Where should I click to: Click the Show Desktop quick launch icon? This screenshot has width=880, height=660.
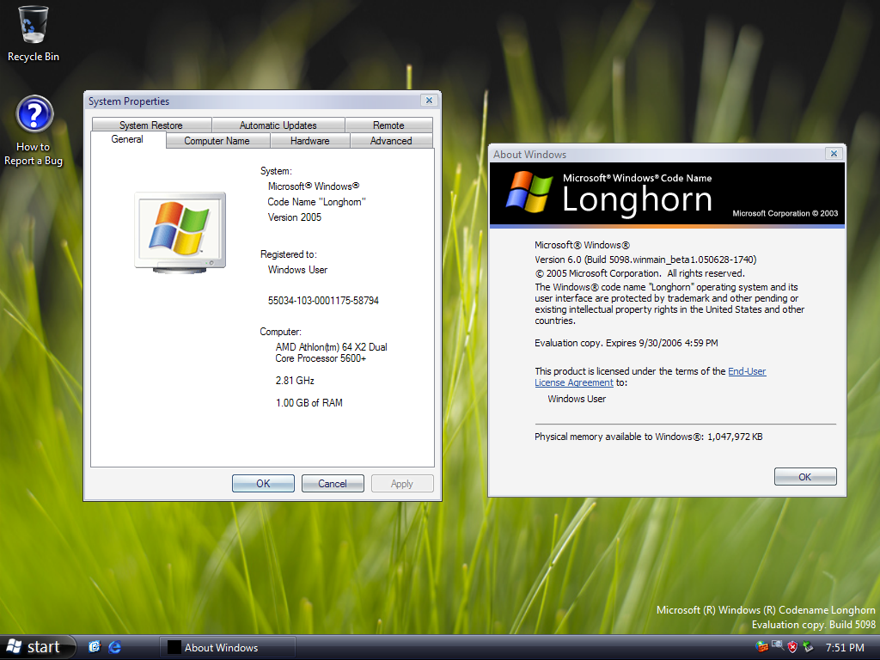pyautogui.click(x=95, y=647)
